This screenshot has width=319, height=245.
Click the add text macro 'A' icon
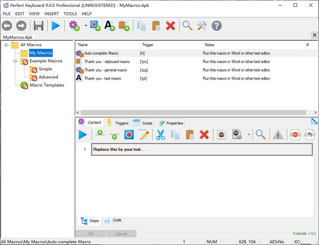(110, 25)
